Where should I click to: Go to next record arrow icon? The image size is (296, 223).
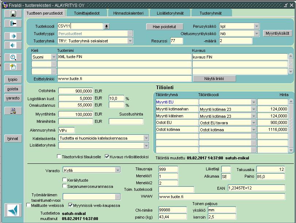tap(13, 36)
